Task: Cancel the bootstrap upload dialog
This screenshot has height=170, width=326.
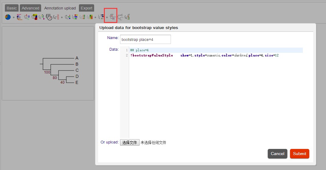Action: 277,154
